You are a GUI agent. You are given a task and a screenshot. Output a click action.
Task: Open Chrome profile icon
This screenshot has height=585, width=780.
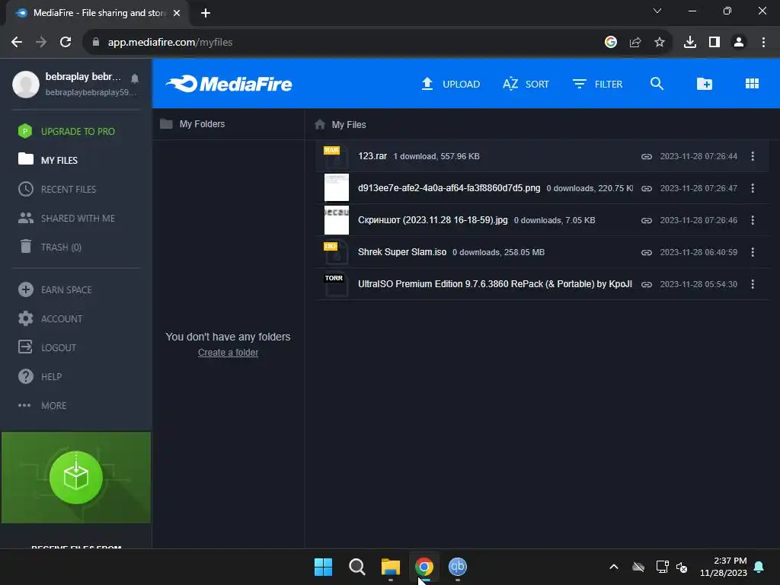(x=739, y=43)
